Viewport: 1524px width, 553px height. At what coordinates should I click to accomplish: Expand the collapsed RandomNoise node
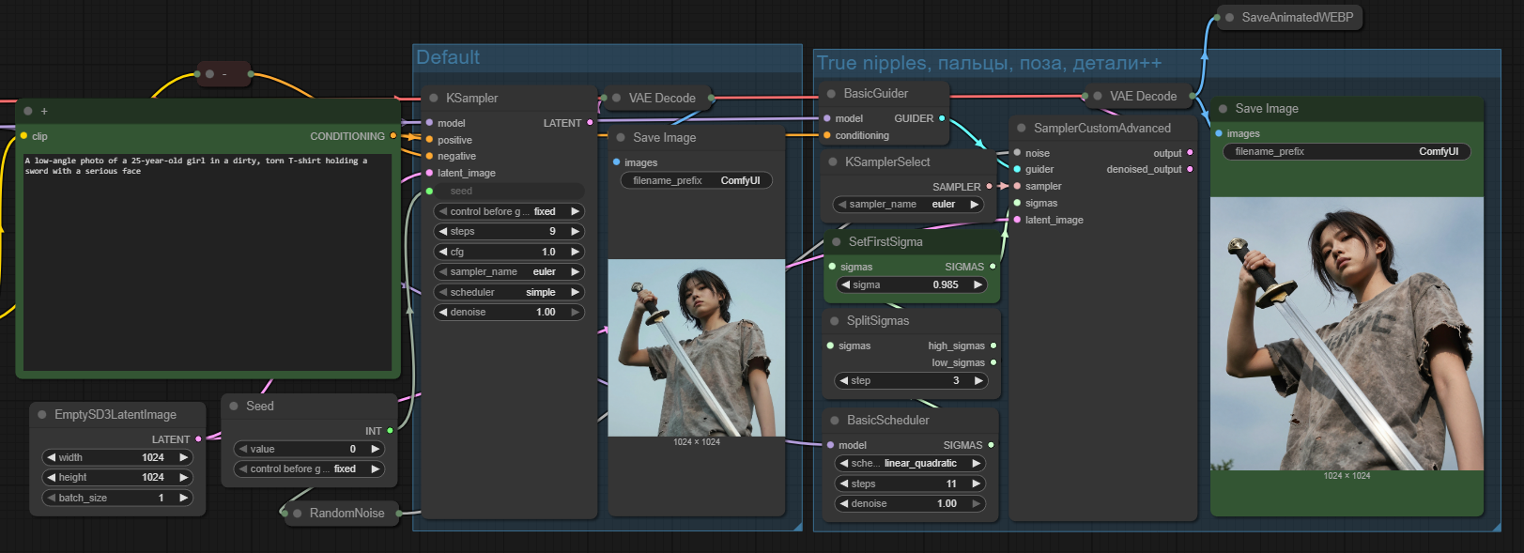point(298,514)
